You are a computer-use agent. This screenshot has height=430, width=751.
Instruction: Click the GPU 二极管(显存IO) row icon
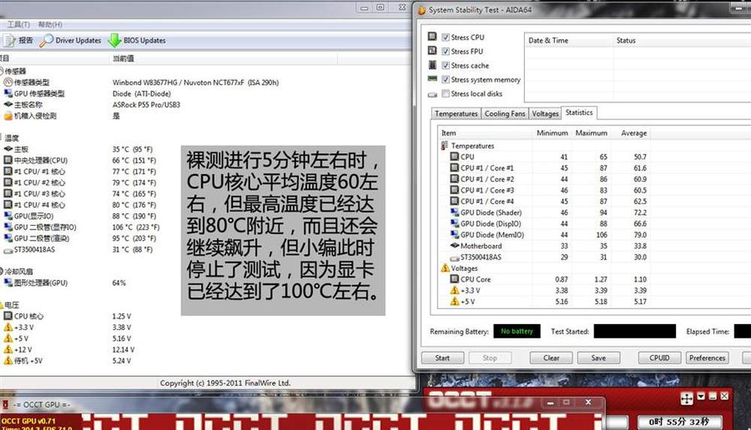tap(8, 227)
